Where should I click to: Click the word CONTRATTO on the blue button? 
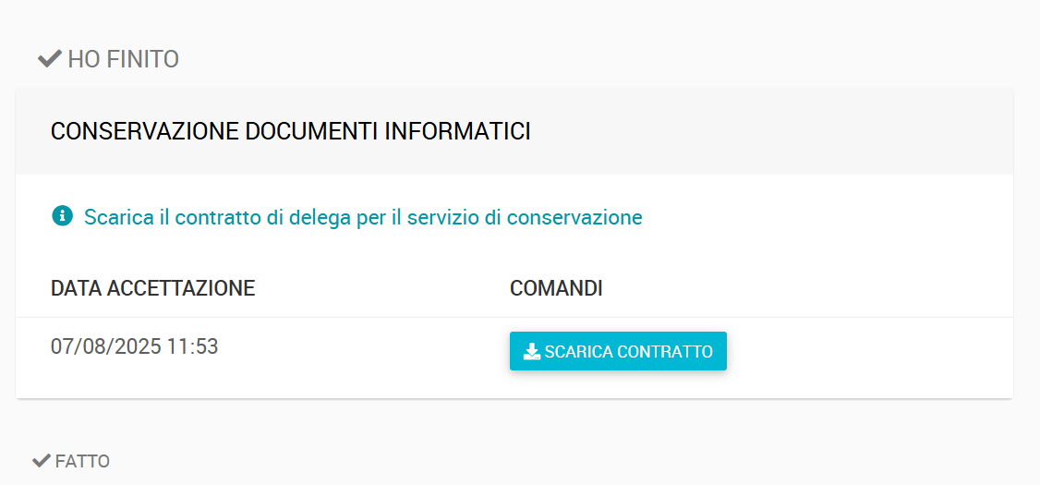pyautogui.click(x=665, y=352)
